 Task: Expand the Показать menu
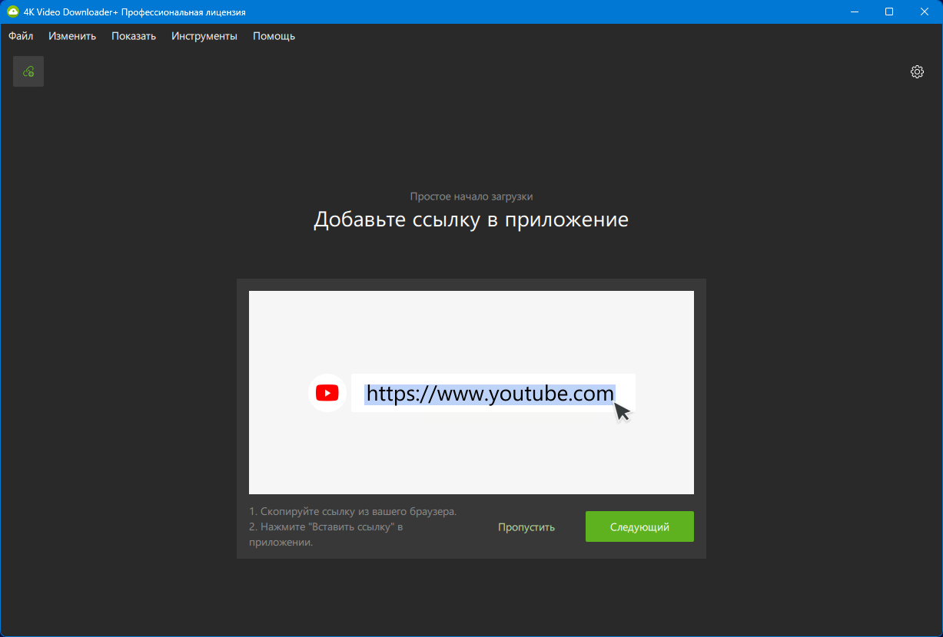134,36
